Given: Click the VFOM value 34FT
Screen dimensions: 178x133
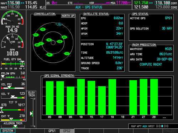Looking at the screenshot, I should click(120, 34).
